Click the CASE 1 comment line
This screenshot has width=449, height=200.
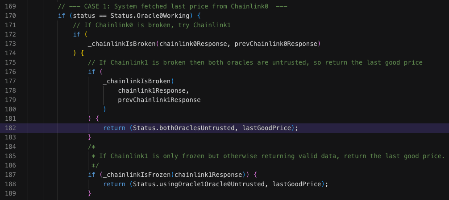(x=172, y=6)
